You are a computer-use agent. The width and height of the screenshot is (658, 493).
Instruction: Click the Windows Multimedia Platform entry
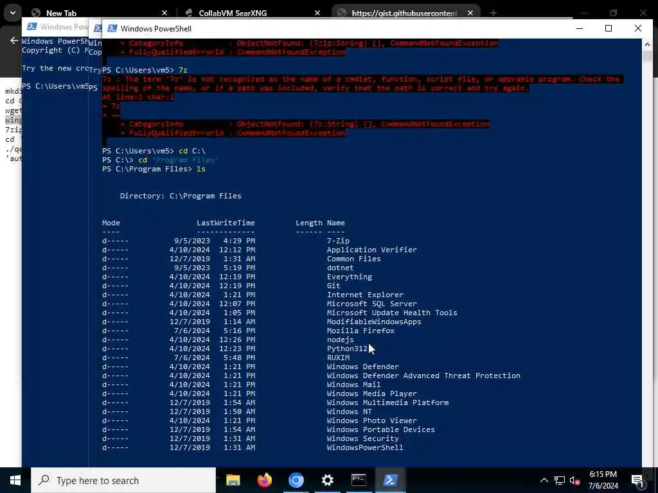tap(387, 402)
